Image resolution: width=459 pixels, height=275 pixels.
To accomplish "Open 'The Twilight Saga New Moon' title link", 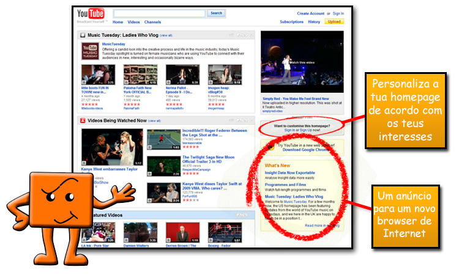I will (208, 159).
